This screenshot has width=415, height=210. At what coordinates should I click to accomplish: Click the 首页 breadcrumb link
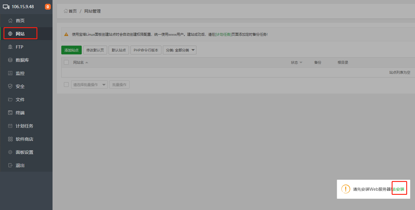pos(72,11)
